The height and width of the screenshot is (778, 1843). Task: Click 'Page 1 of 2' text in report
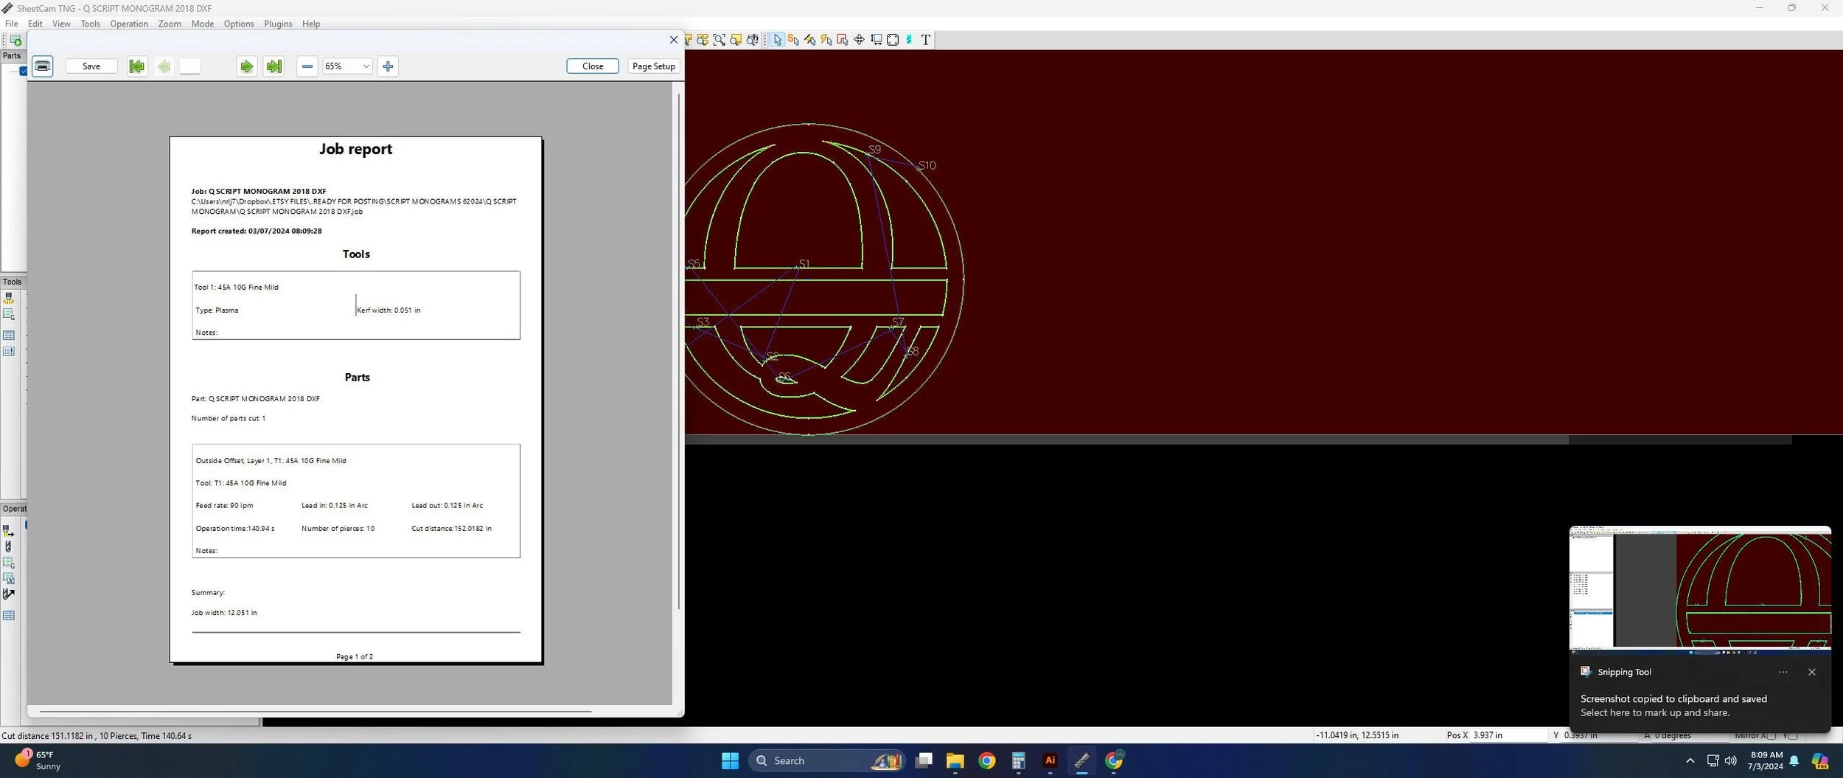pyautogui.click(x=355, y=656)
